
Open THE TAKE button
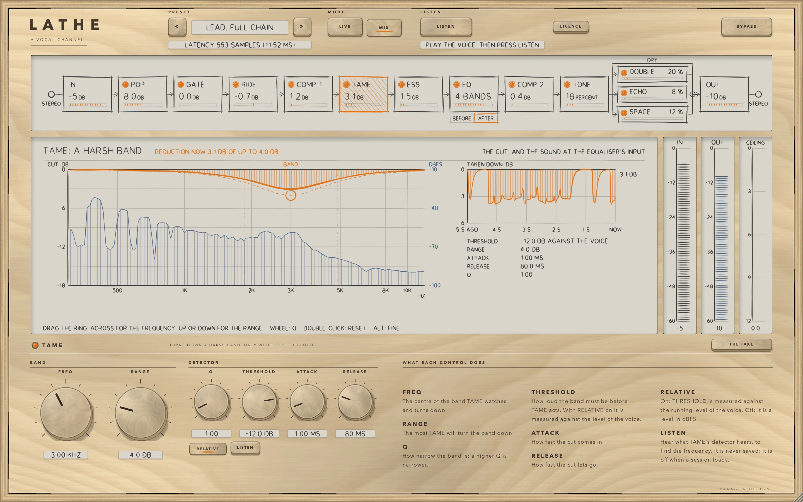click(741, 344)
